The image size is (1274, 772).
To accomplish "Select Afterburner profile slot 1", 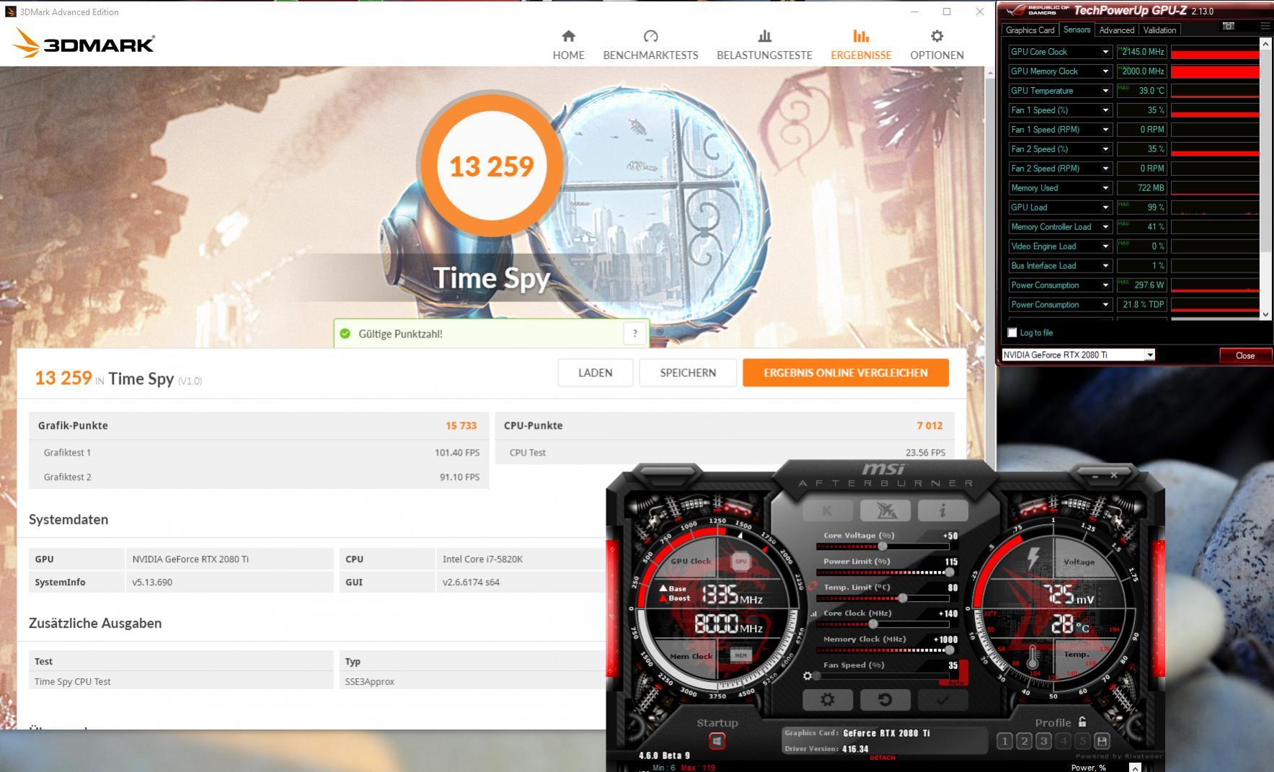I will point(1004,741).
